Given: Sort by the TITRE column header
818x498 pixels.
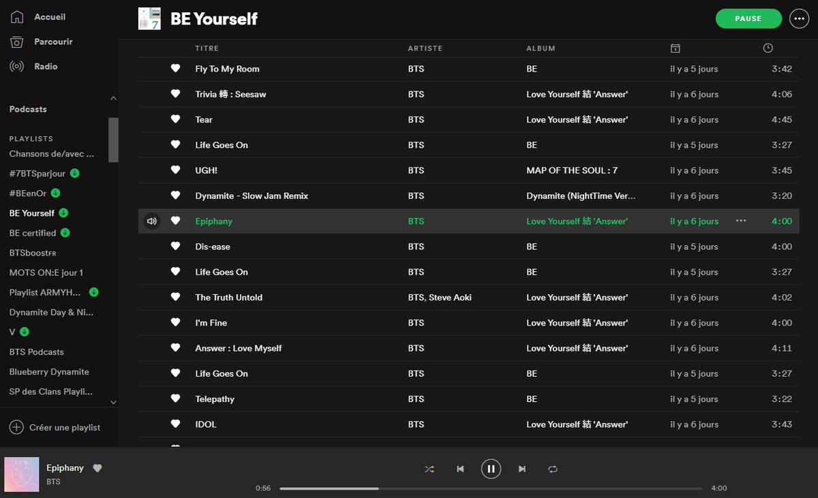Looking at the screenshot, I should pyautogui.click(x=207, y=48).
